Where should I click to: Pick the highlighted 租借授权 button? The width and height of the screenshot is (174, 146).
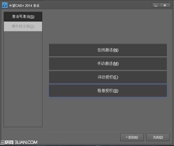108,91
